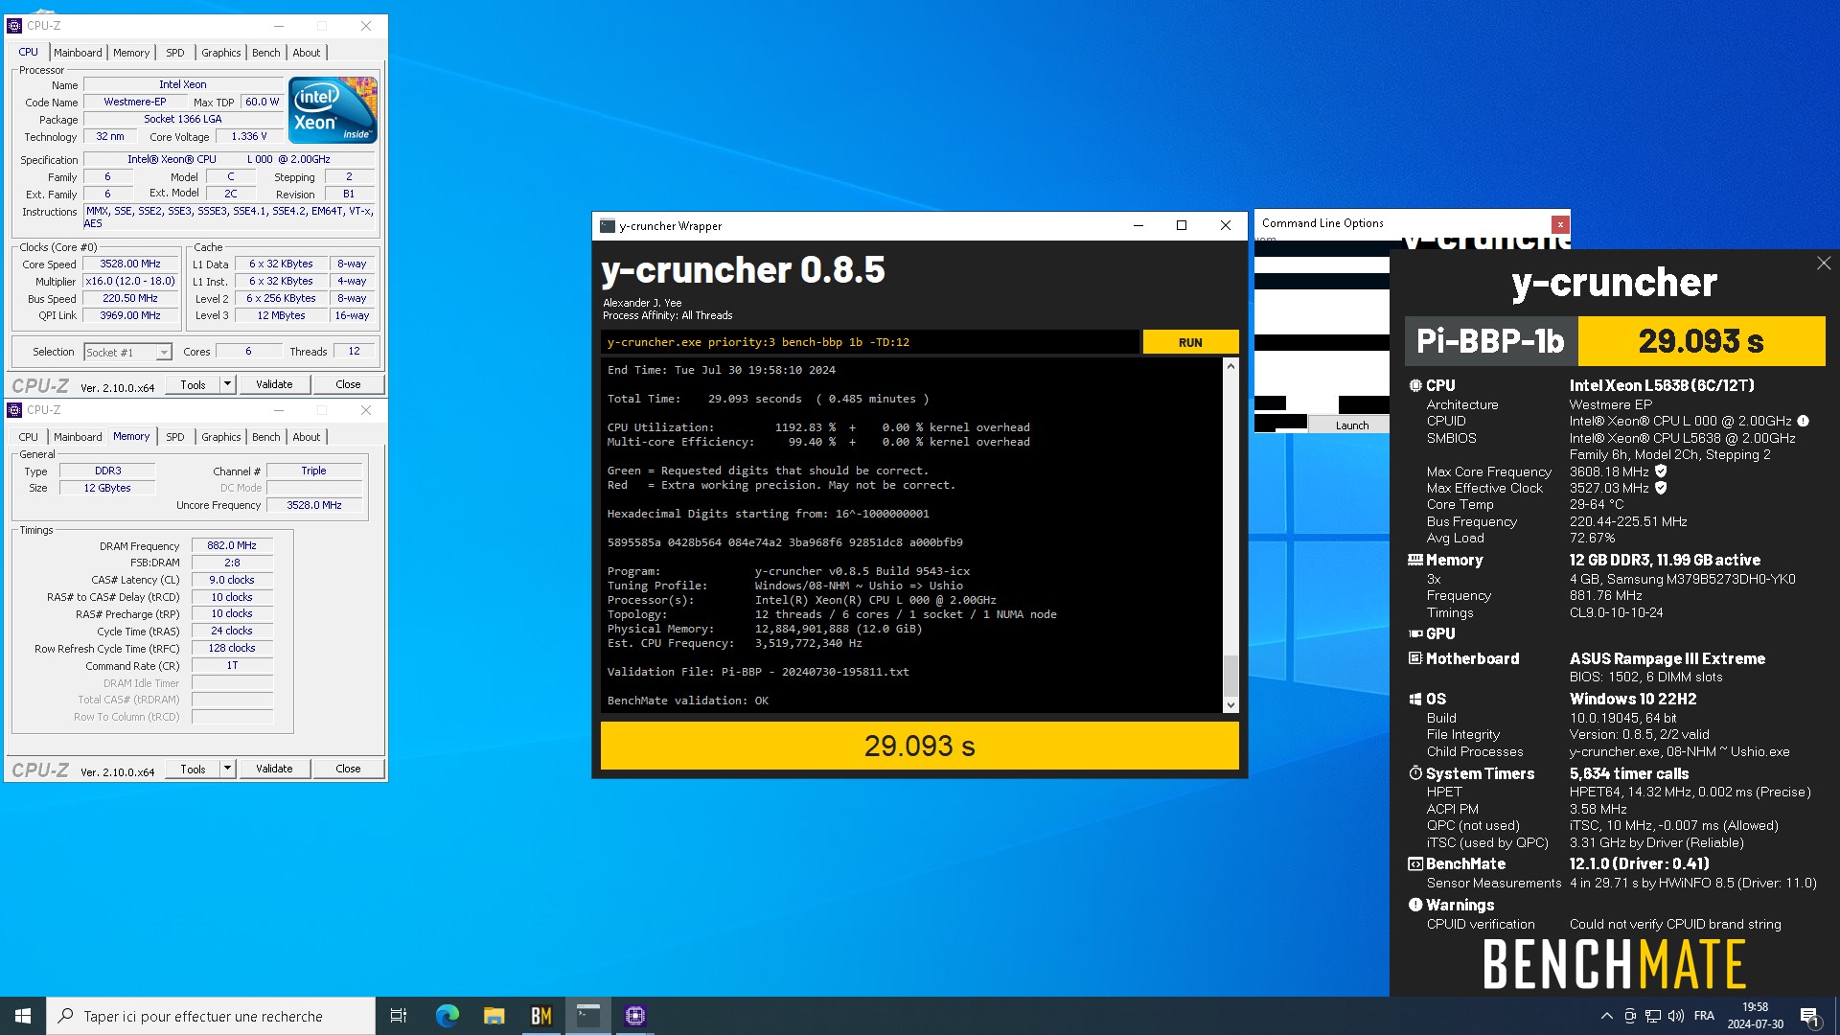
Task: Click Multiplier value x16.0 field
Action: click(130, 281)
